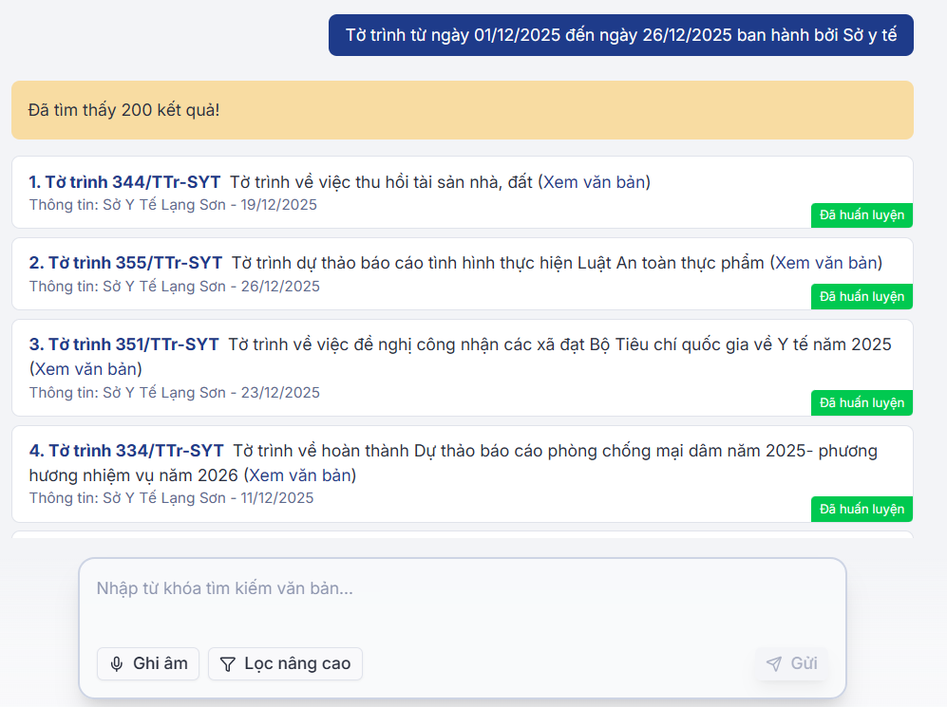Click Đã huấn luyện badge on second result
The image size is (947, 707).
click(x=862, y=297)
